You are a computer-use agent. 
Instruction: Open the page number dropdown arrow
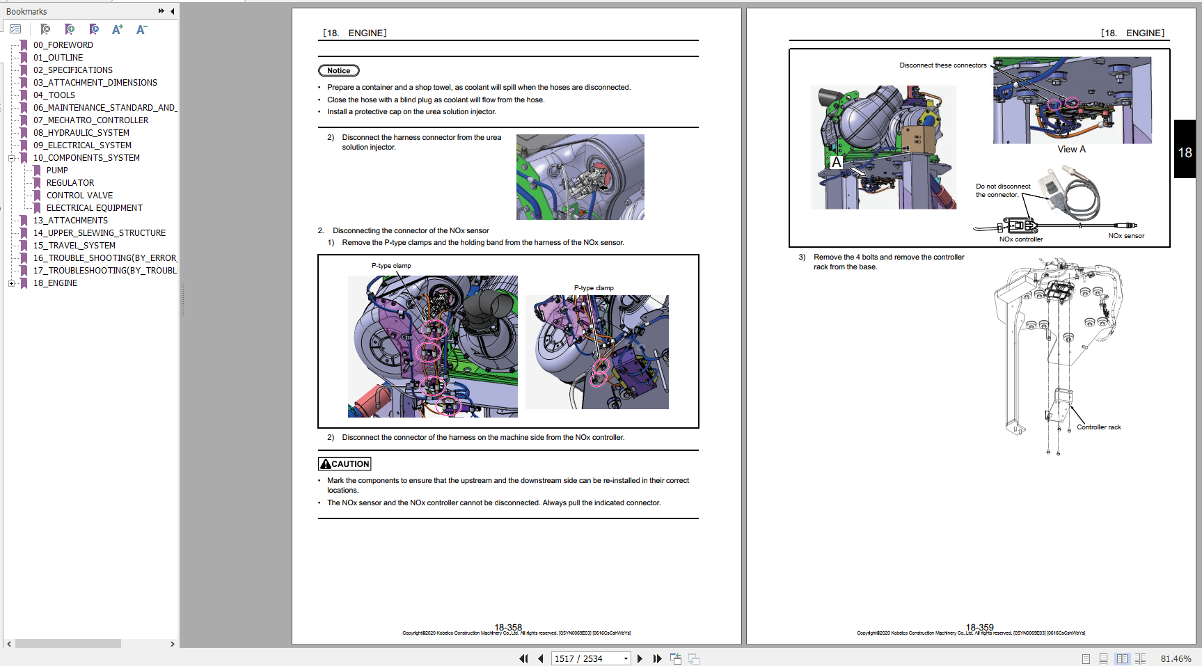coord(626,658)
